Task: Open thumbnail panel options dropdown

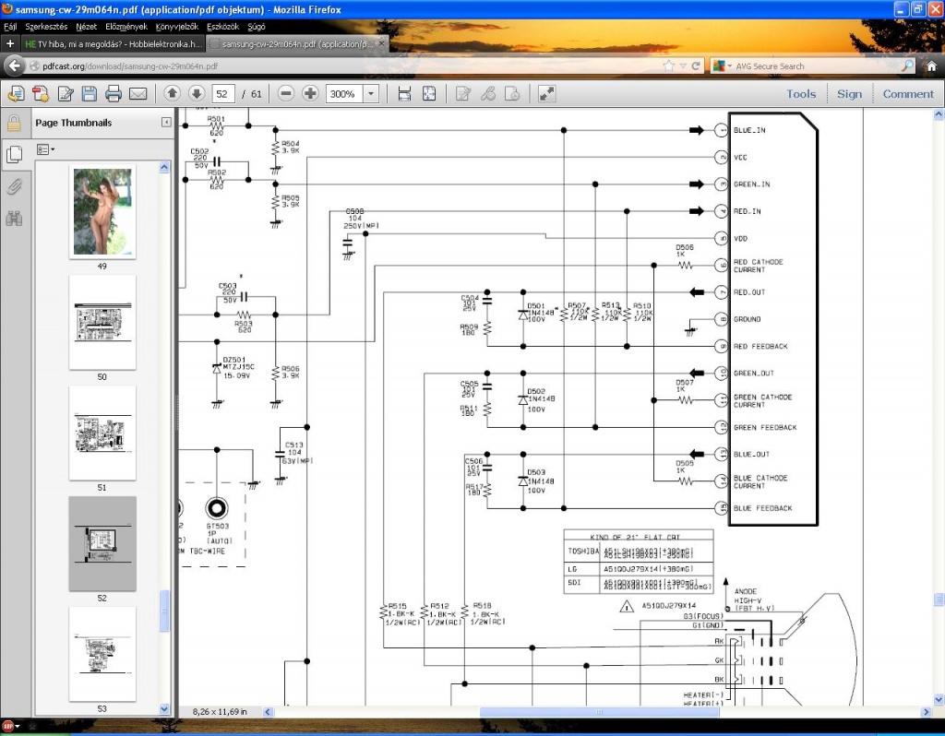Action: (45, 149)
